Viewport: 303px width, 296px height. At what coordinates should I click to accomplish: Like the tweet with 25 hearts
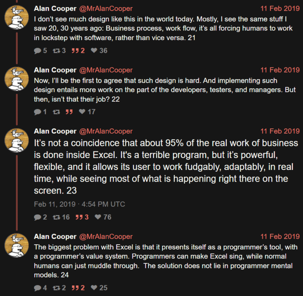[94, 288]
